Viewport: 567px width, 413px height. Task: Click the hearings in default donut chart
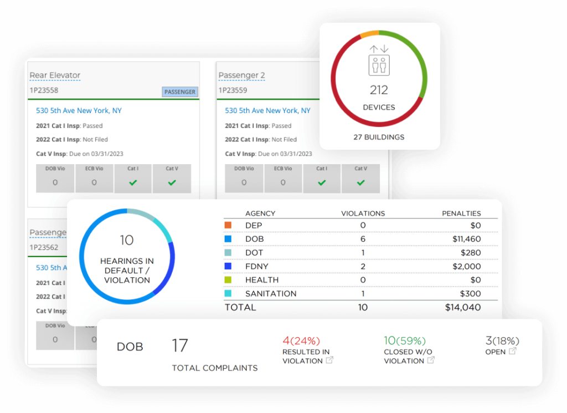[127, 257]
